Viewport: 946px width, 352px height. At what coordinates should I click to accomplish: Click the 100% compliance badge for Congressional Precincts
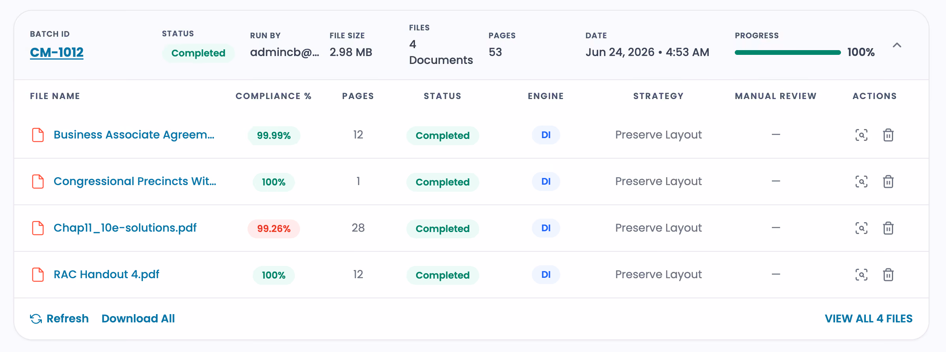pos(274,182)
